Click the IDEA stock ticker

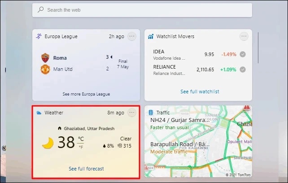click(x=159, y=52)
